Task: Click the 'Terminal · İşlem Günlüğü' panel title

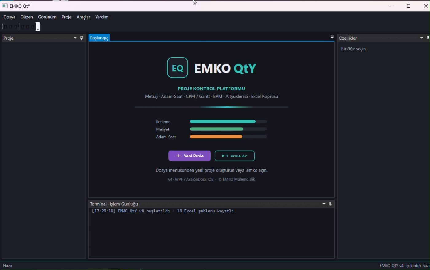Action: point(114,204)
